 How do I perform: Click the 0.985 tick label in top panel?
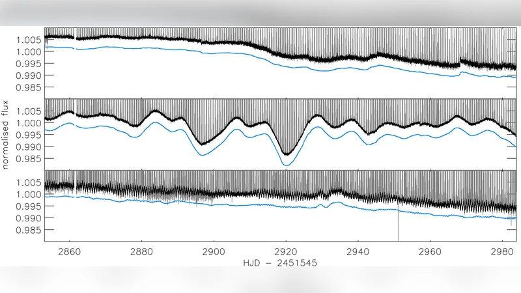[28, 87]
